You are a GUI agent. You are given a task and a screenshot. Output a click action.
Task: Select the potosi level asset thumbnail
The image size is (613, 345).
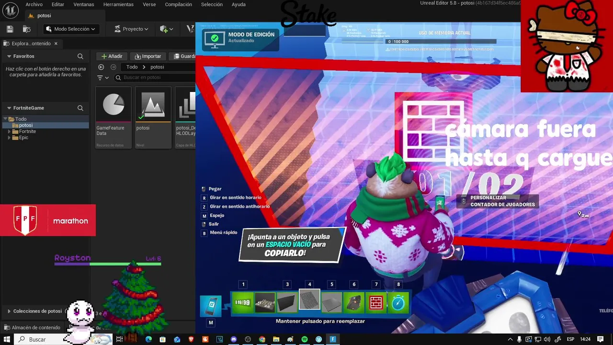[x=153, y=117]
